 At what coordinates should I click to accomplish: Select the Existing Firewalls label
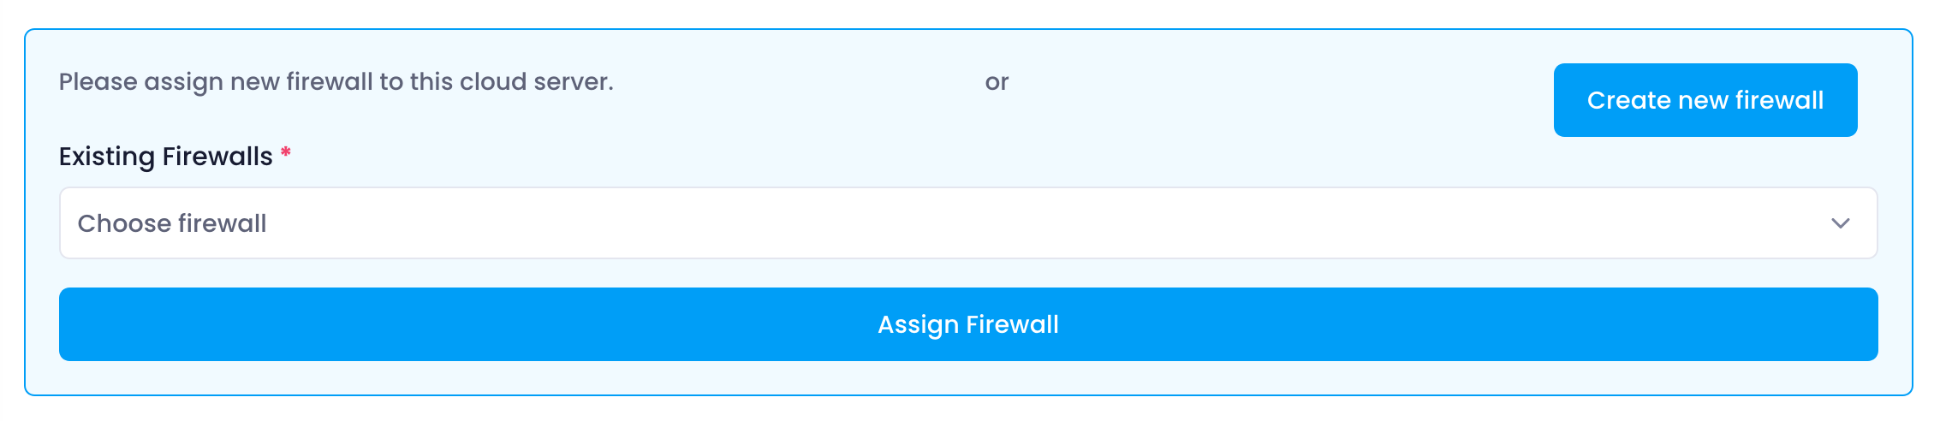pos(165,157)
